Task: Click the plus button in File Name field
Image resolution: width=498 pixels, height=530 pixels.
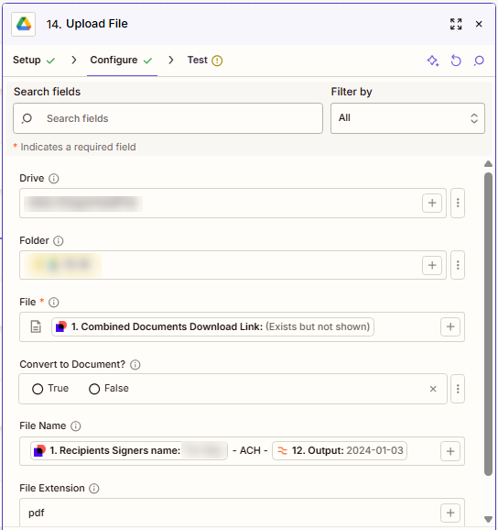Action: (x=450, y=451)
